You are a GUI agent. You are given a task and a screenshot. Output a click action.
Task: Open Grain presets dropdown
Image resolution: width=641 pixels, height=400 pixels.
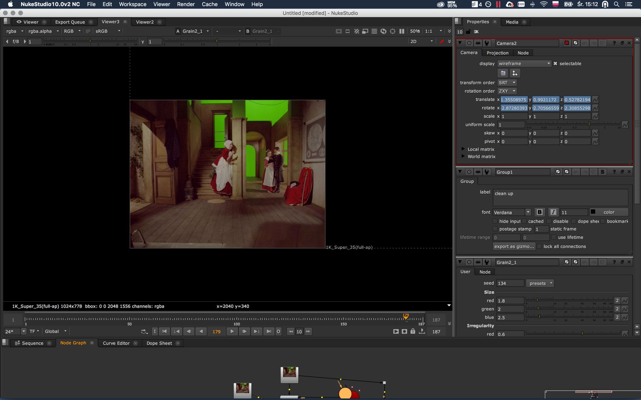[540, 284]
